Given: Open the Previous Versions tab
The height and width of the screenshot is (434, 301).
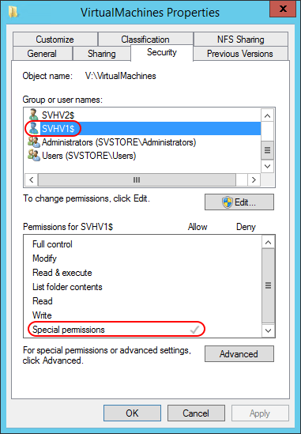Looking at the screenshot, I should pyautogui.click(x=240, y=54).
